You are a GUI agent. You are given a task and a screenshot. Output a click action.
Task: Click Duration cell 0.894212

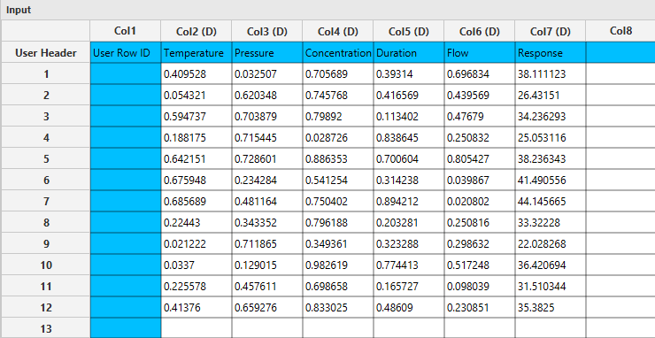tap(409, 202)
